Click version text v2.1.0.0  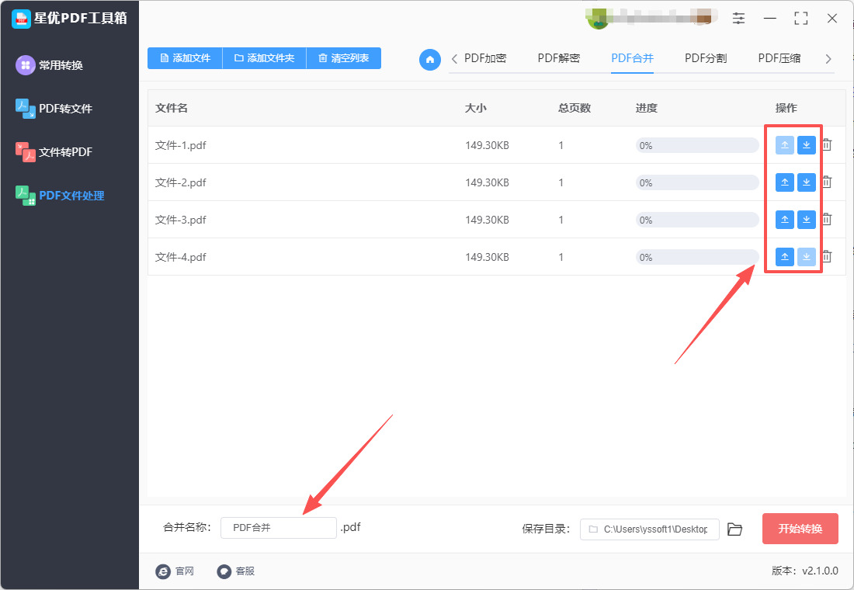(x=820, y=571)
